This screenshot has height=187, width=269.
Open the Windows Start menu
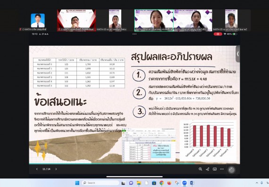77,183
